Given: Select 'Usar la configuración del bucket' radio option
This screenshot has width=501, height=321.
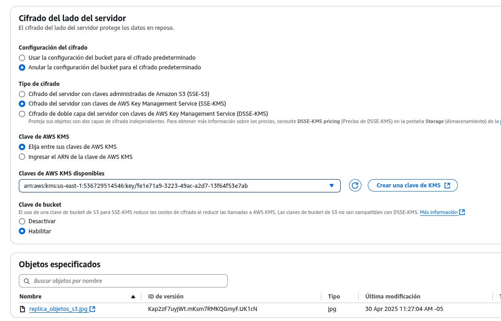Looking at the screenshot, I should [x=22, y=58].
